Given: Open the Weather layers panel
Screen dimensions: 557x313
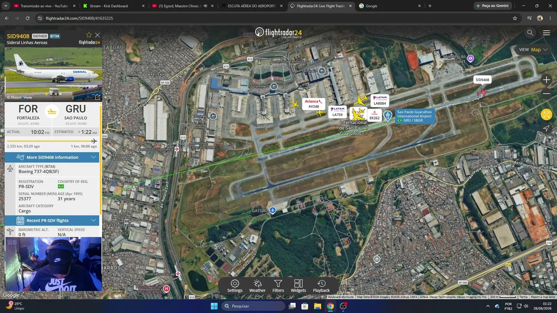Looking at the screenshot, I should (x=257, y=286).
